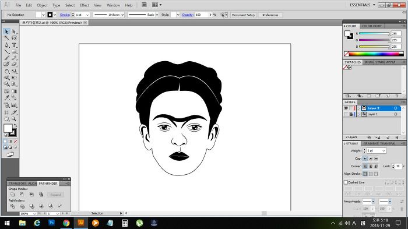The width and height of the screenshot is (408, 229).
Task: Click the Change Screen Mode icon
Action: click(x=10, y=154)
